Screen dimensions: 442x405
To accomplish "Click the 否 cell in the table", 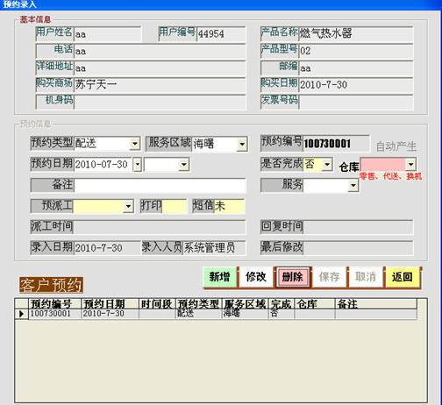I will coord(282,314).
